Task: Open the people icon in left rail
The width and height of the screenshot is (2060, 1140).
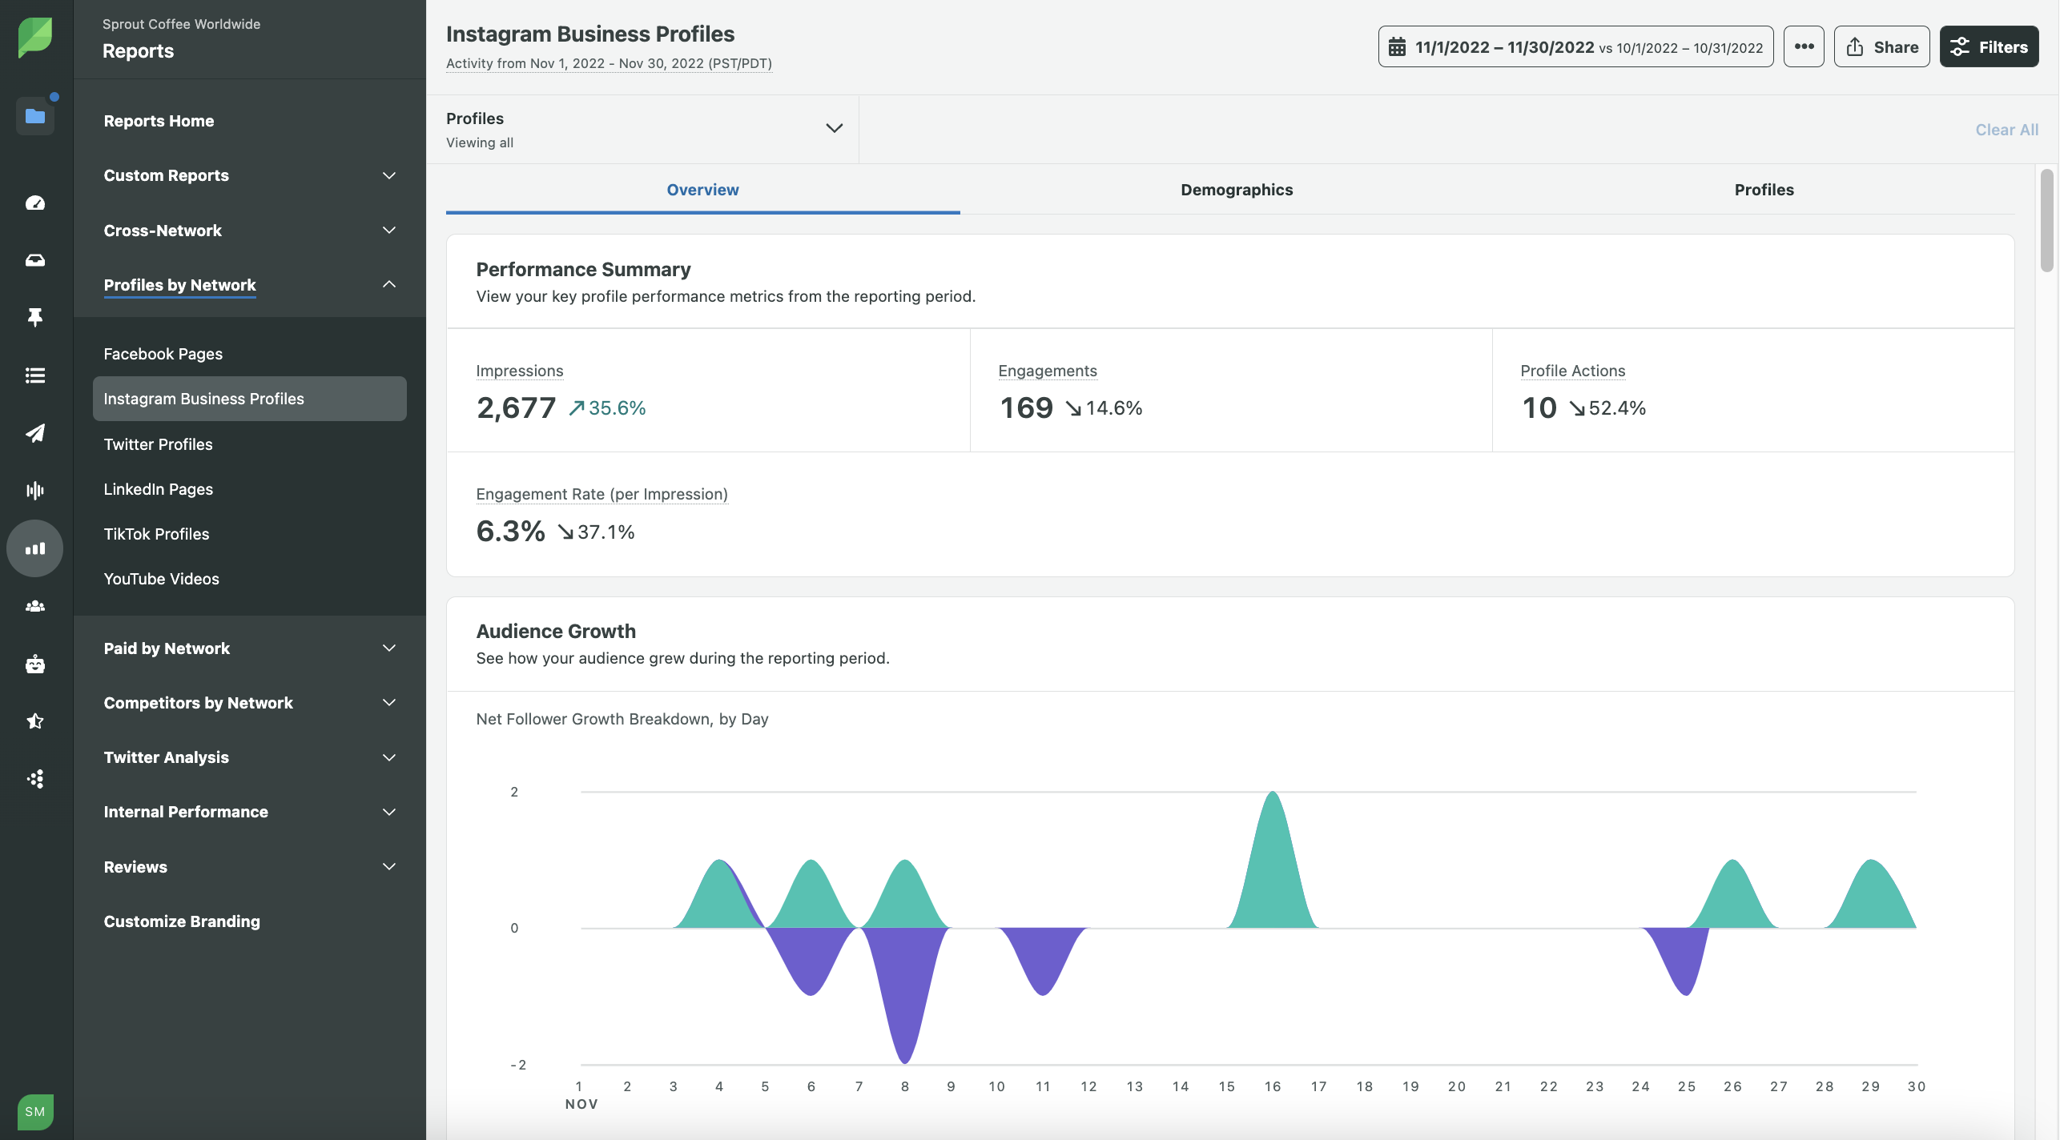Action: click(35, 606)
